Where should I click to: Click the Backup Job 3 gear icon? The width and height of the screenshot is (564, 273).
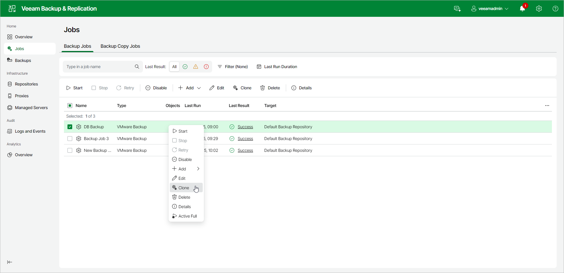pos(79,139)
